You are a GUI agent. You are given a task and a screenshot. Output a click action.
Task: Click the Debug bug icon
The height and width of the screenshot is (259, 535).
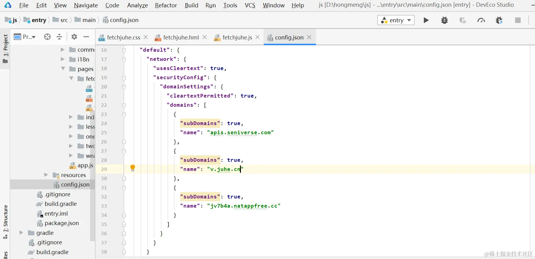pos(445,20)
